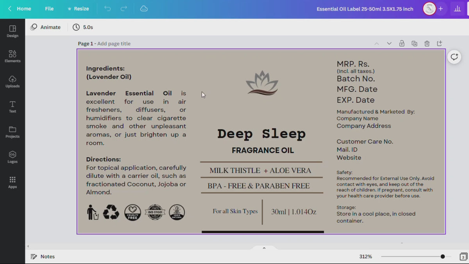This screenshot has height=264, width=469.
Task: Move page down with chevron arrow
Action: [x=389, y=43]
